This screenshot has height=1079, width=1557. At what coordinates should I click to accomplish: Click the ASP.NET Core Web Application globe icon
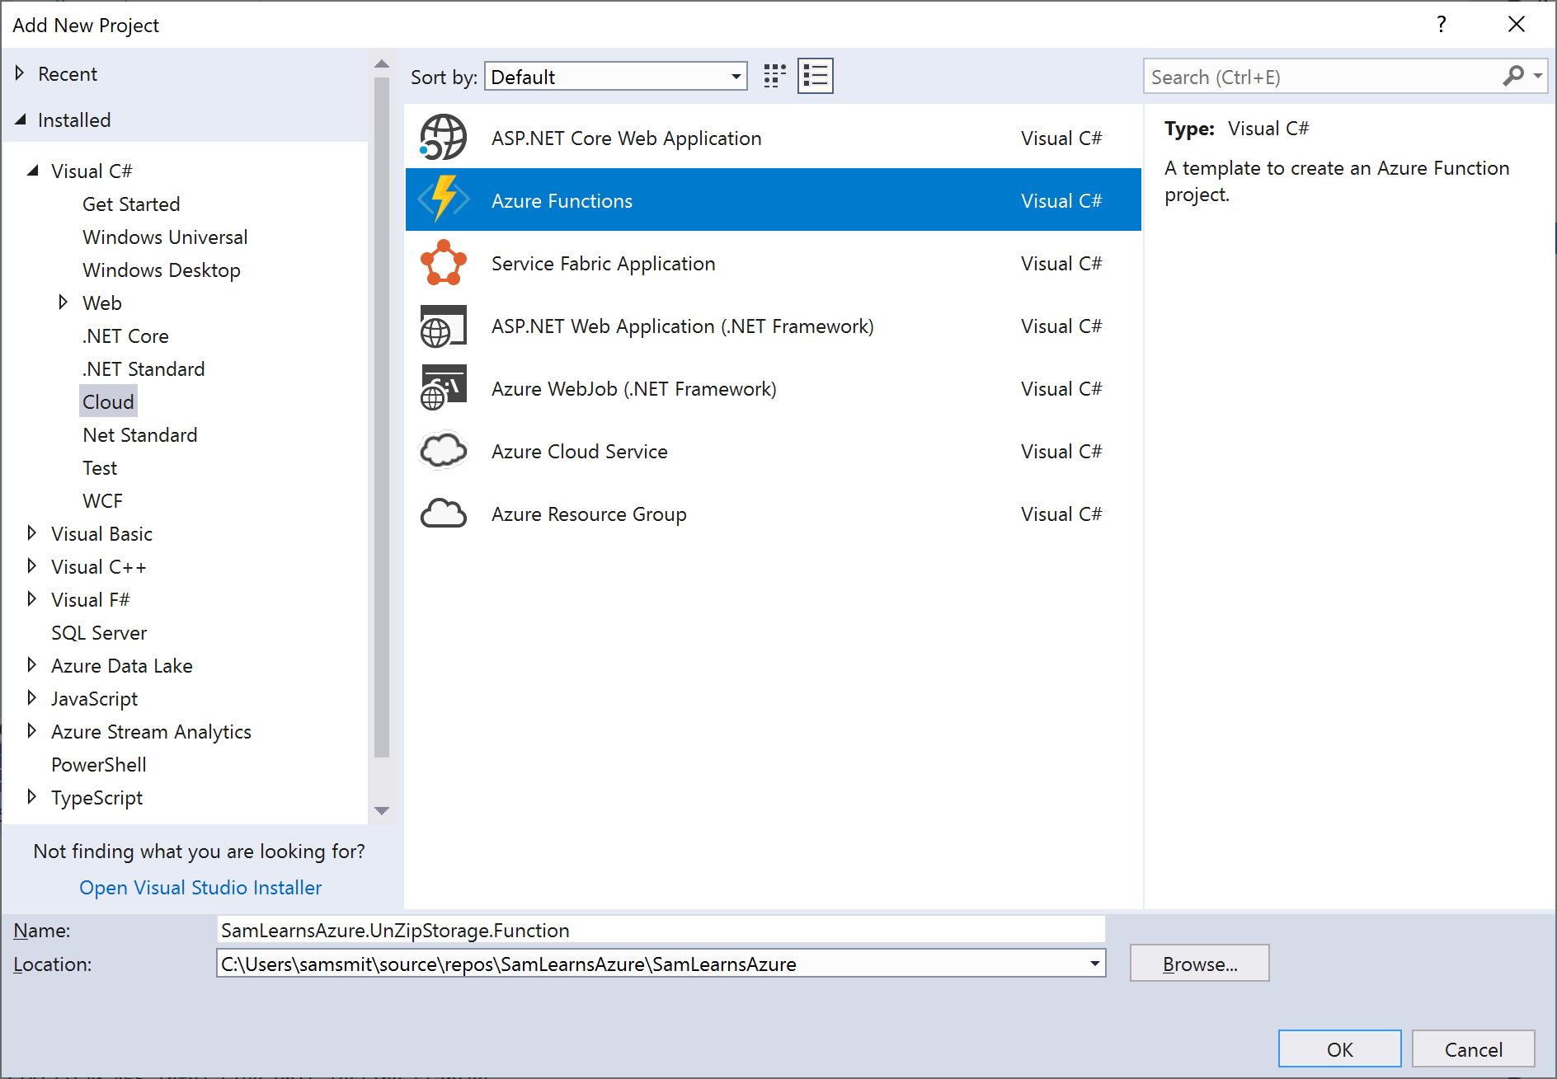(x=444, y=138)
